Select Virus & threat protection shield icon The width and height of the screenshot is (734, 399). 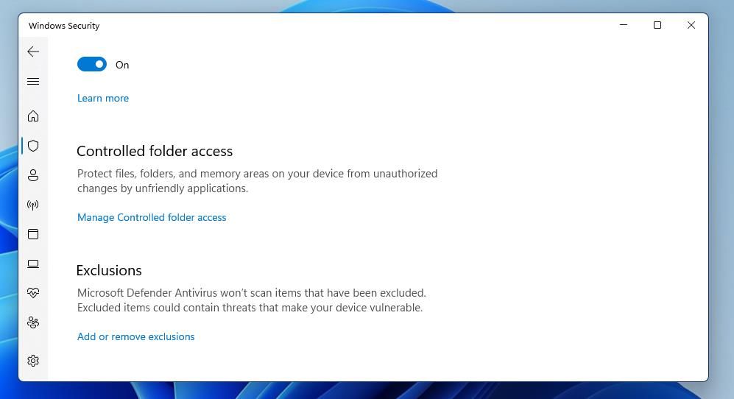click(33, 146)
